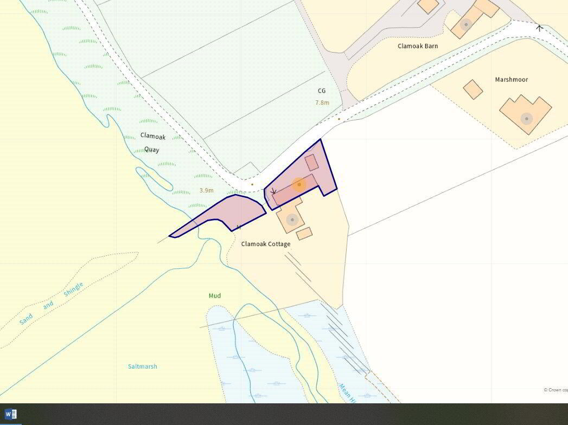Click the green Mud label
This screenshot has width=568, height=425.
(215, 296)
